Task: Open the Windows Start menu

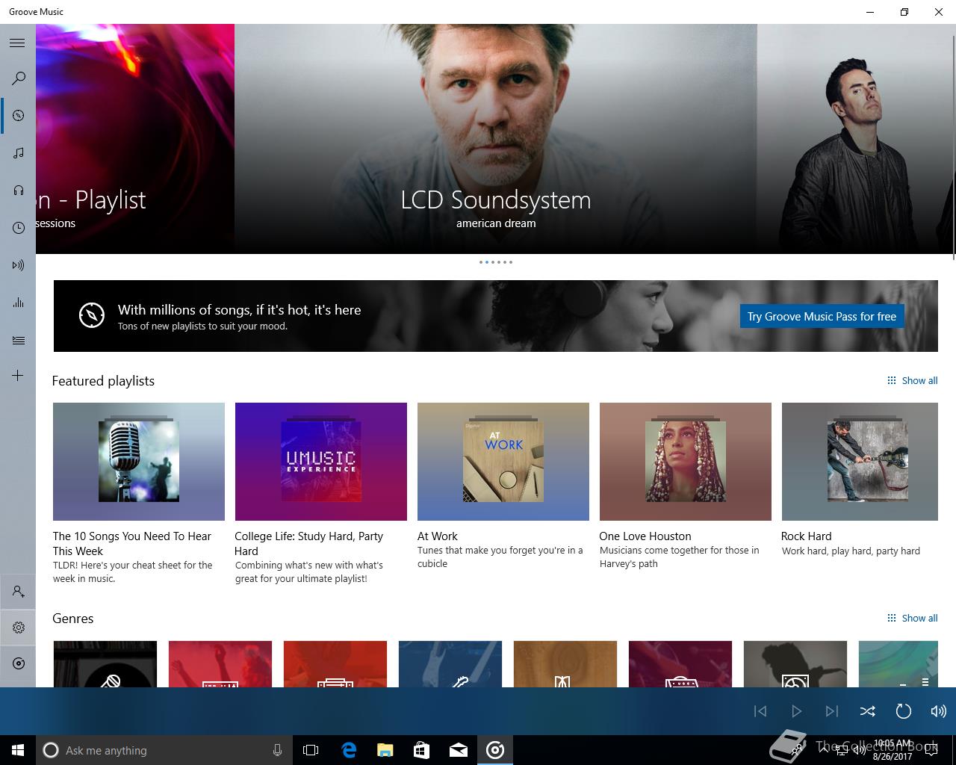Action: (x=18, y=750)
